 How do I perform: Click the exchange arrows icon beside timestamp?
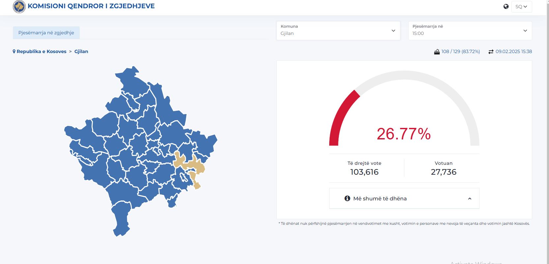coord(491,52)
